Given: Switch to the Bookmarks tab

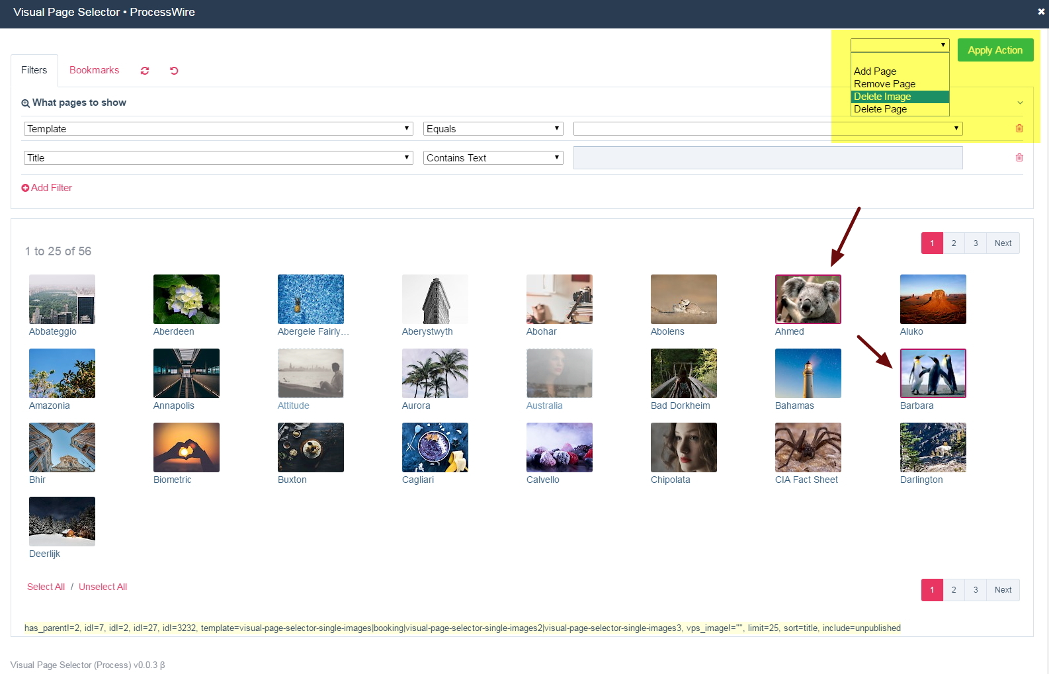Looking at the screenshot, I should [95, 70].
